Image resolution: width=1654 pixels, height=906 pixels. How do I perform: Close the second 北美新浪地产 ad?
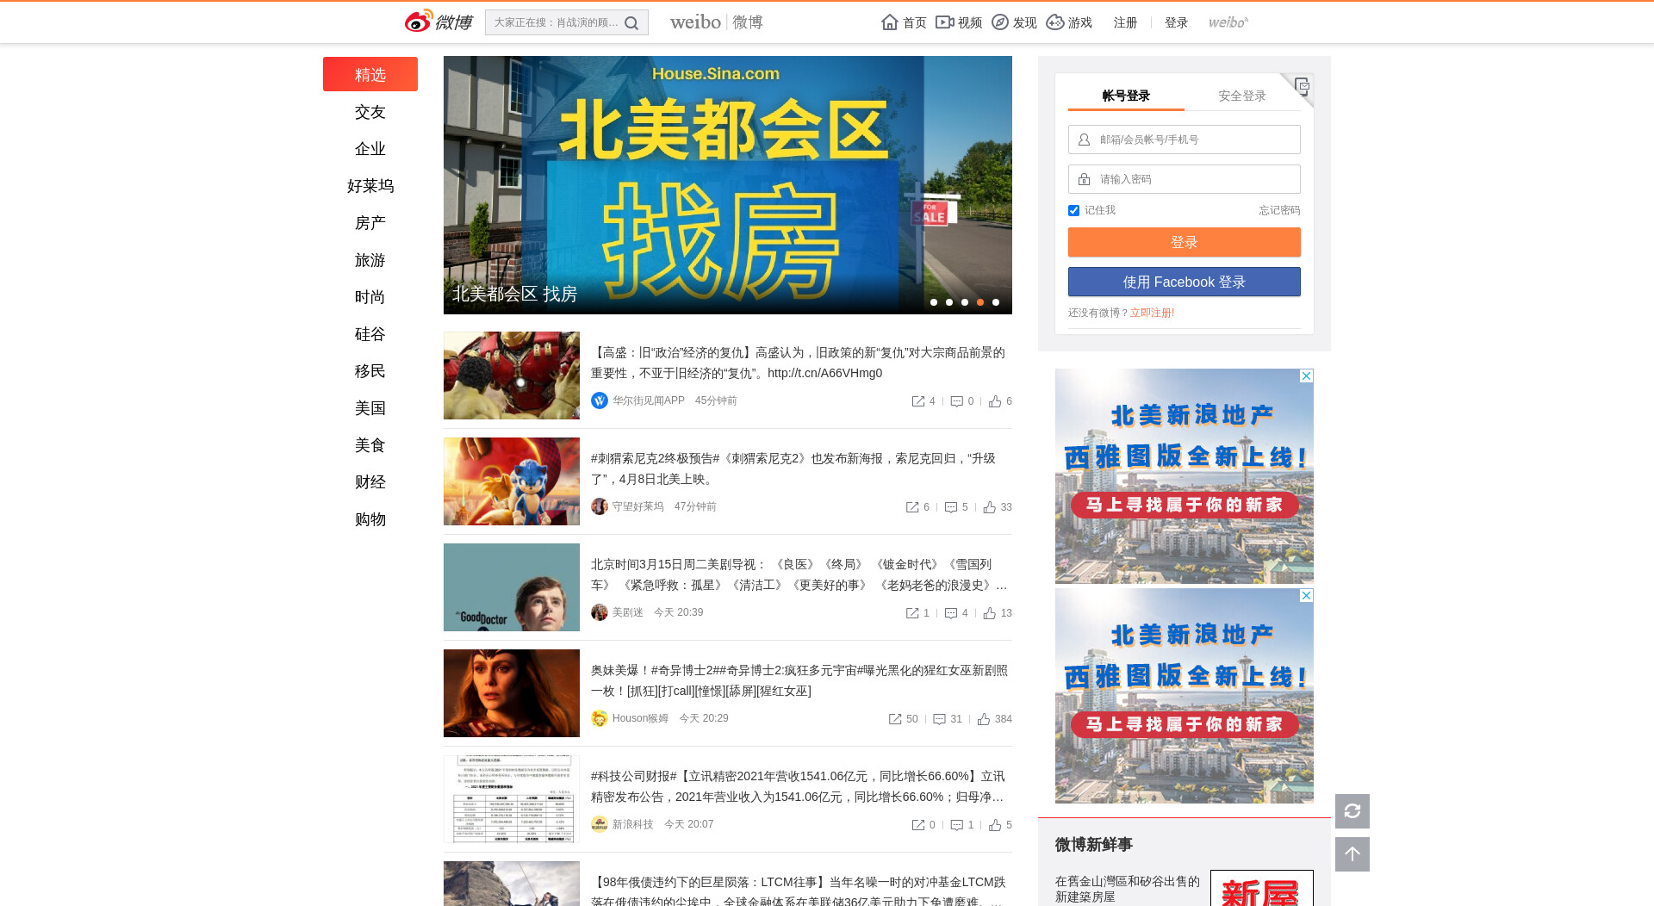tap(1307, 595)
